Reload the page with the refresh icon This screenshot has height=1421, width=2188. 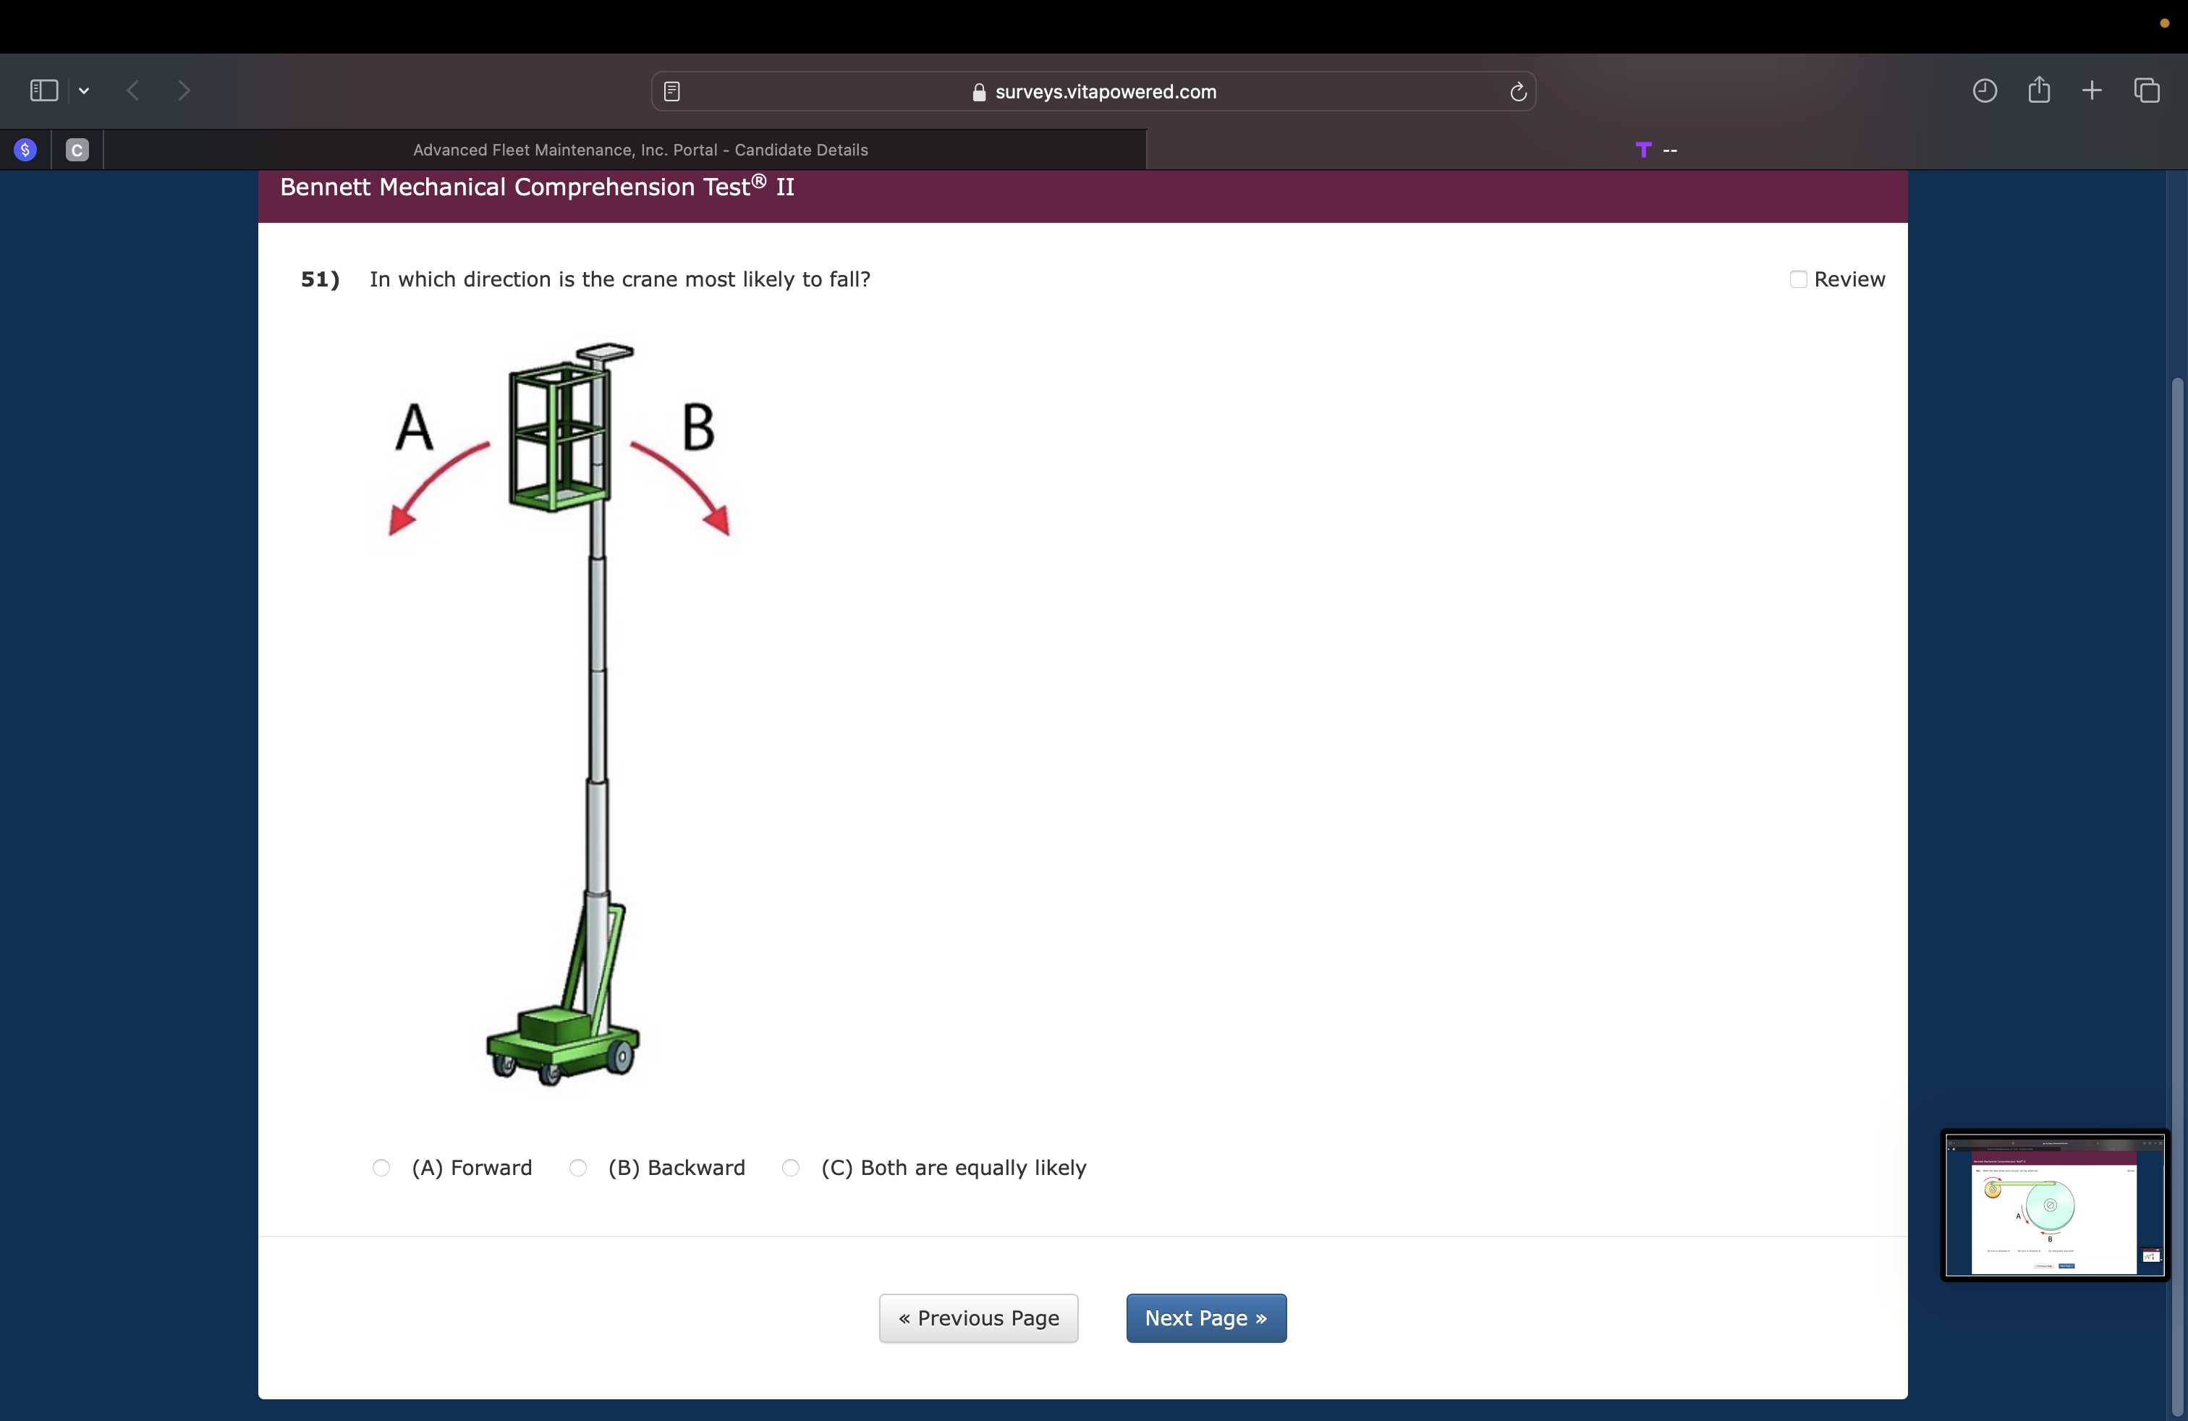[x=1518, y=91]
